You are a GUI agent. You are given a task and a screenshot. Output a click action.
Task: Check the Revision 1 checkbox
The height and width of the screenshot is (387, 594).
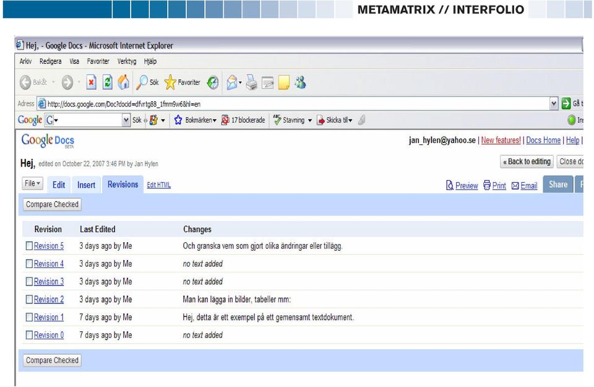pos(29,317)
